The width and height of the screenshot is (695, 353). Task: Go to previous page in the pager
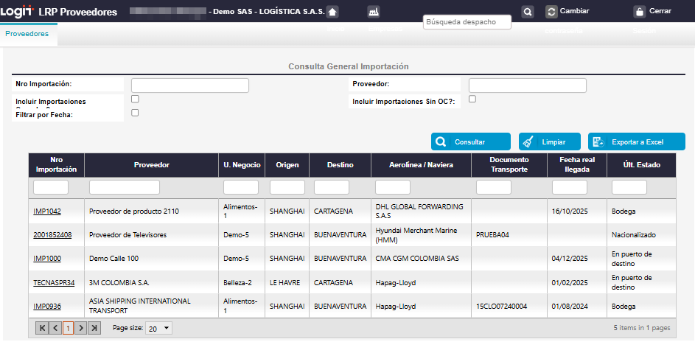click(55, 328)
